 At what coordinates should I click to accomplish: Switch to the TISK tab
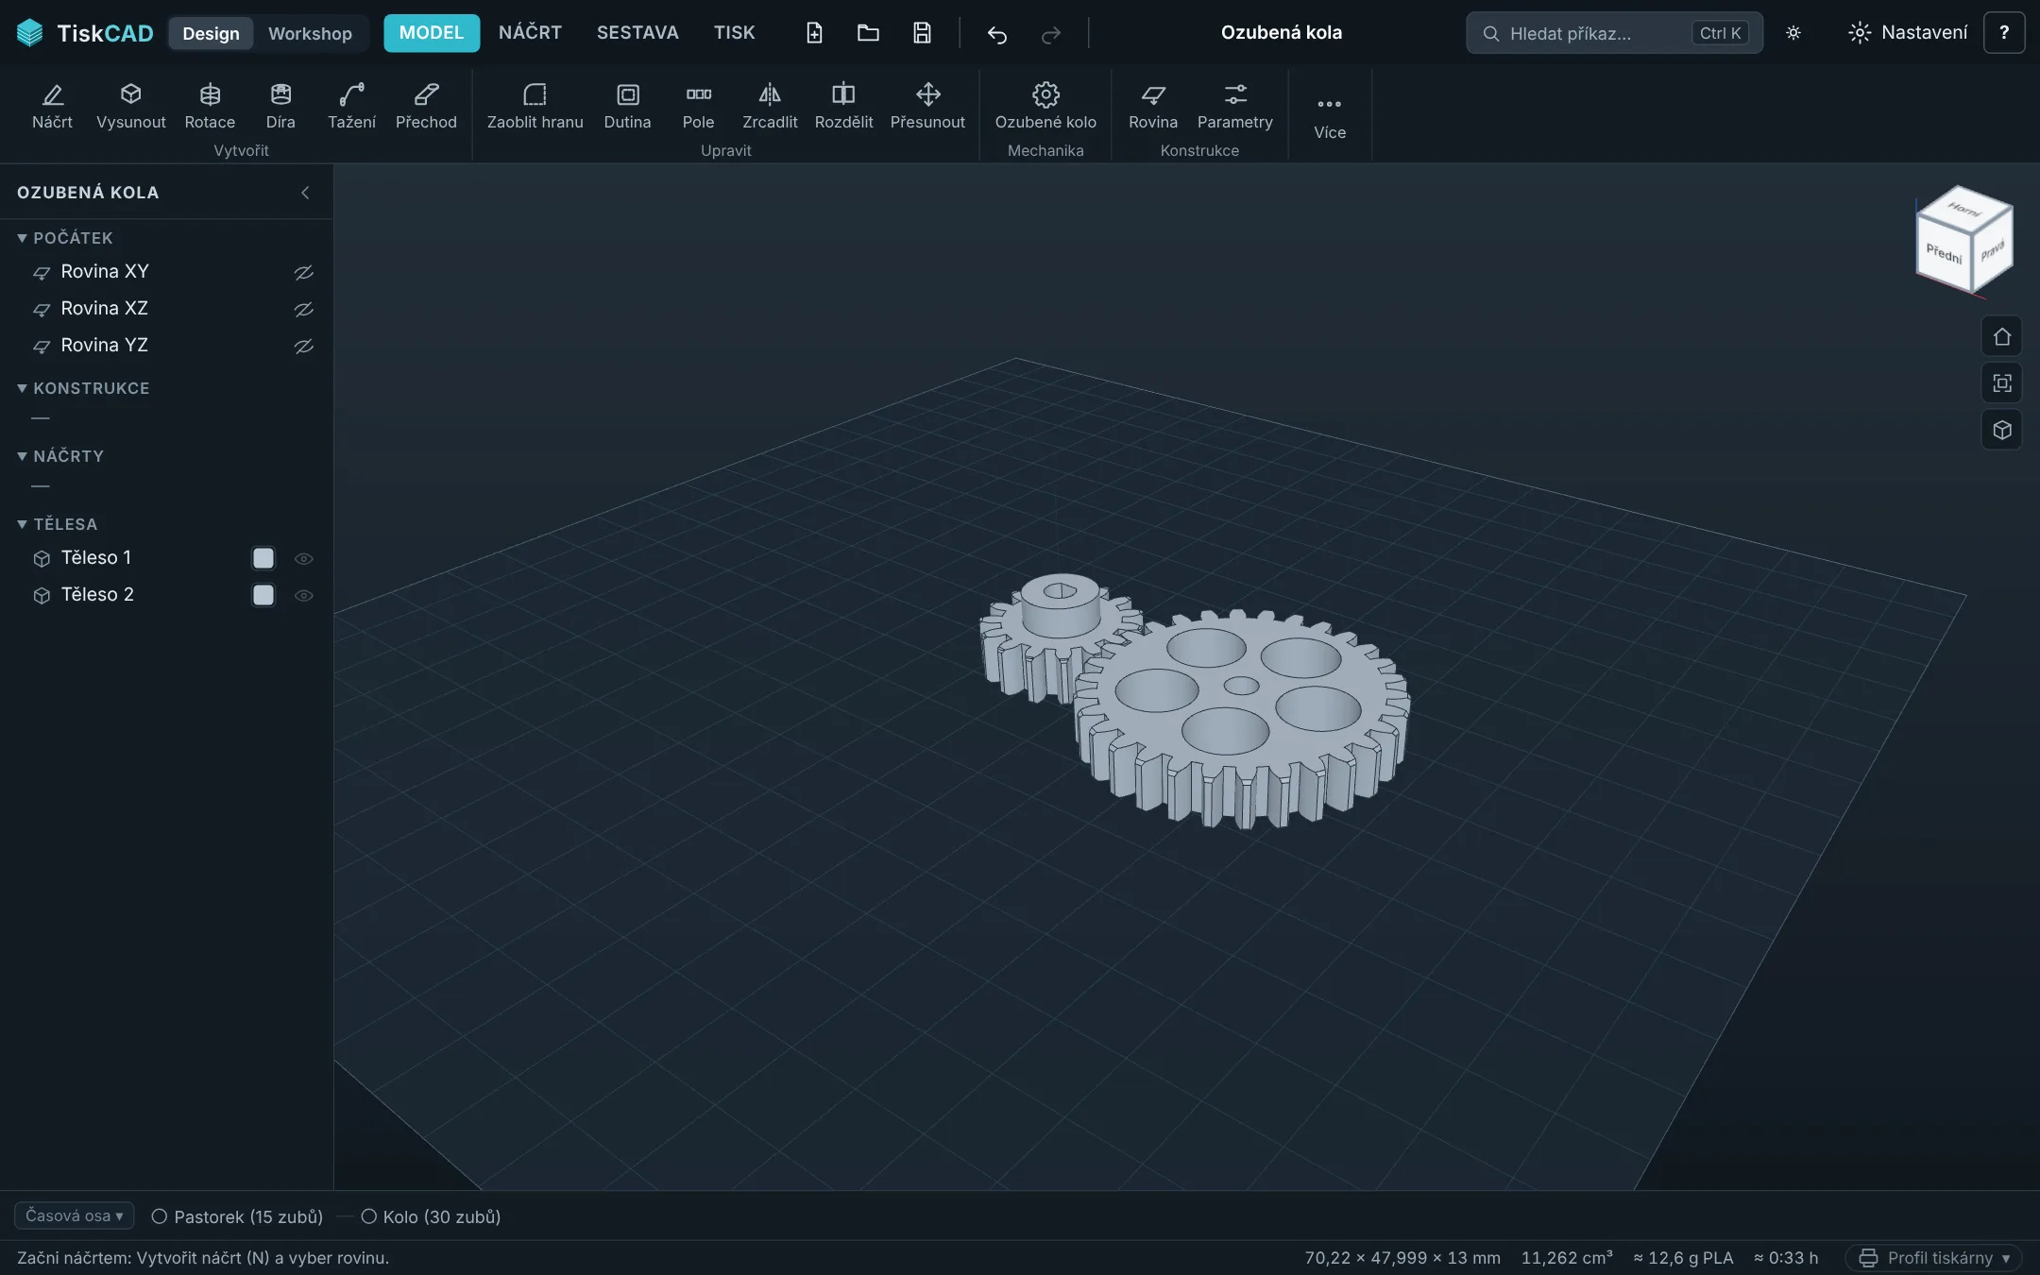pyautogui.click(x=734, y=33)
